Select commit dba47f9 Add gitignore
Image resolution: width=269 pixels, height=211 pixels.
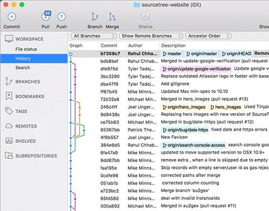168,84
